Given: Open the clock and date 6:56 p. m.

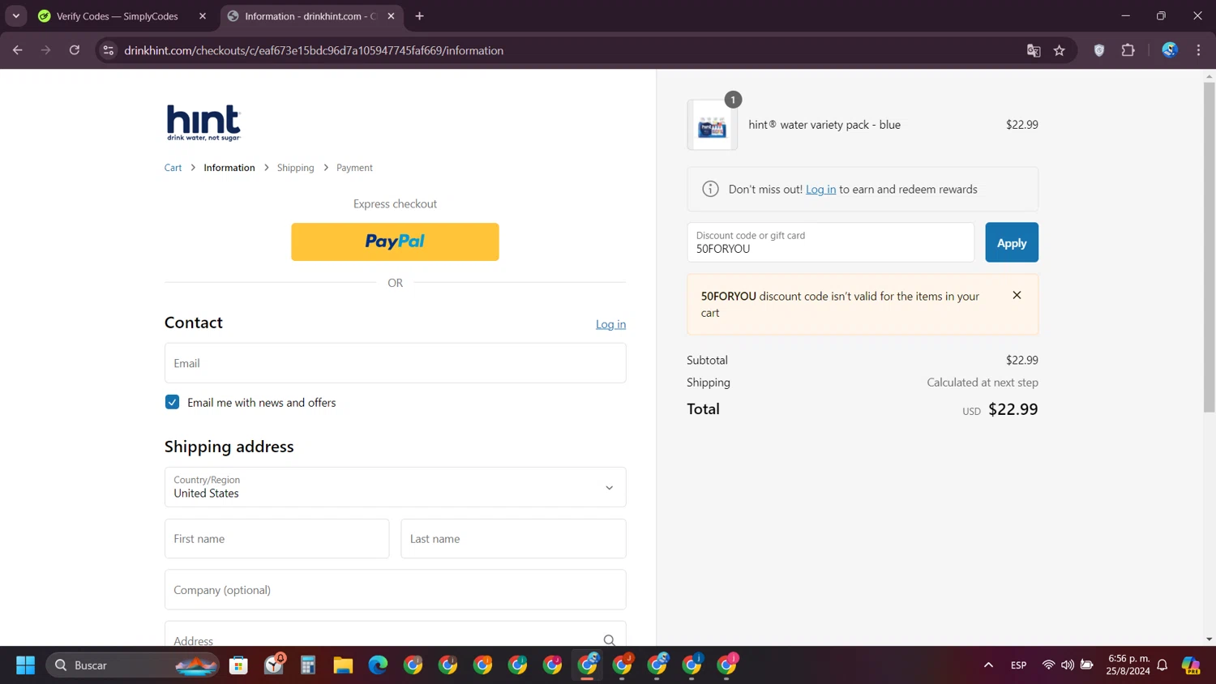Looking at the screenshot, I should pyautogui.click(x=1128, y=665).
